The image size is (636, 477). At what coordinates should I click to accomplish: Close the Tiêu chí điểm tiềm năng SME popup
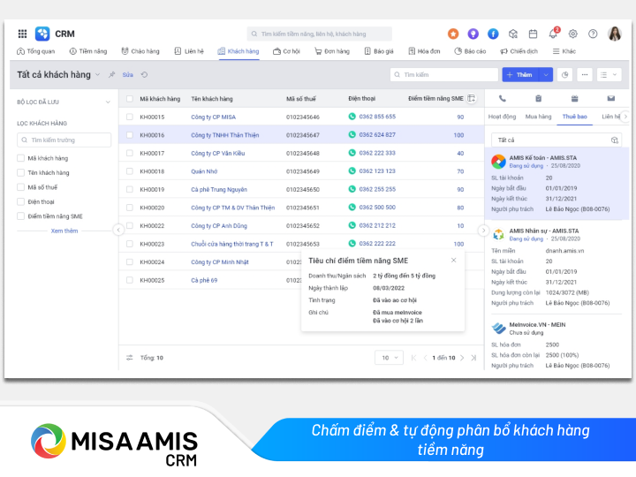pyautogui.click(x=454, y=260)
